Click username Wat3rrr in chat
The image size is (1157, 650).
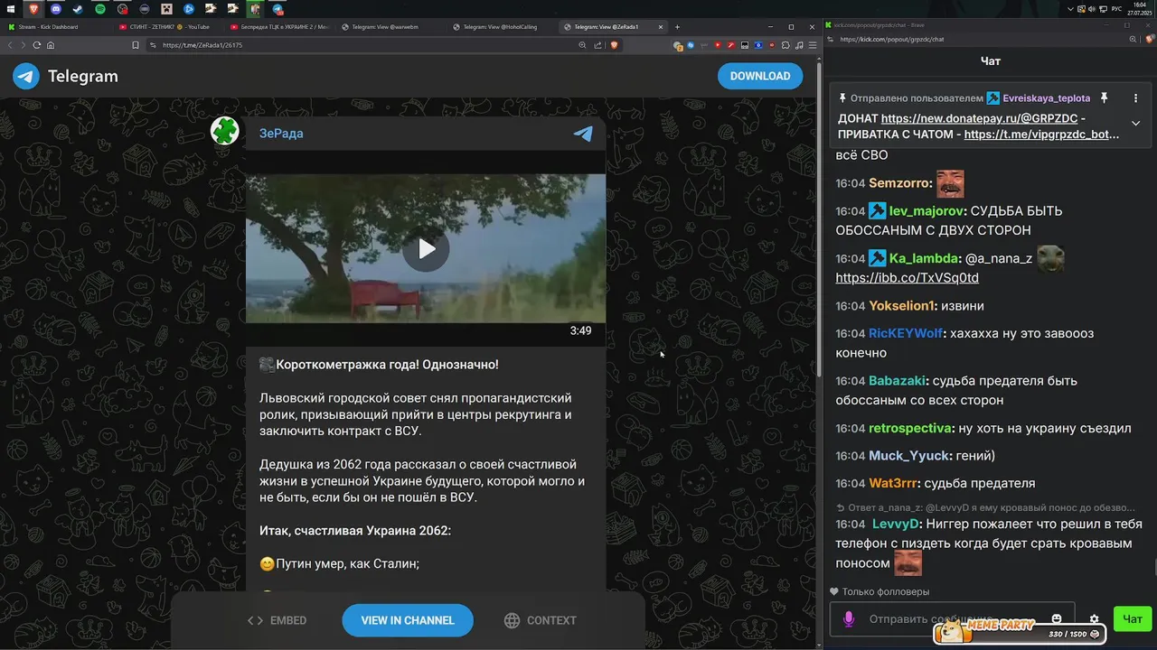point(893,483)
